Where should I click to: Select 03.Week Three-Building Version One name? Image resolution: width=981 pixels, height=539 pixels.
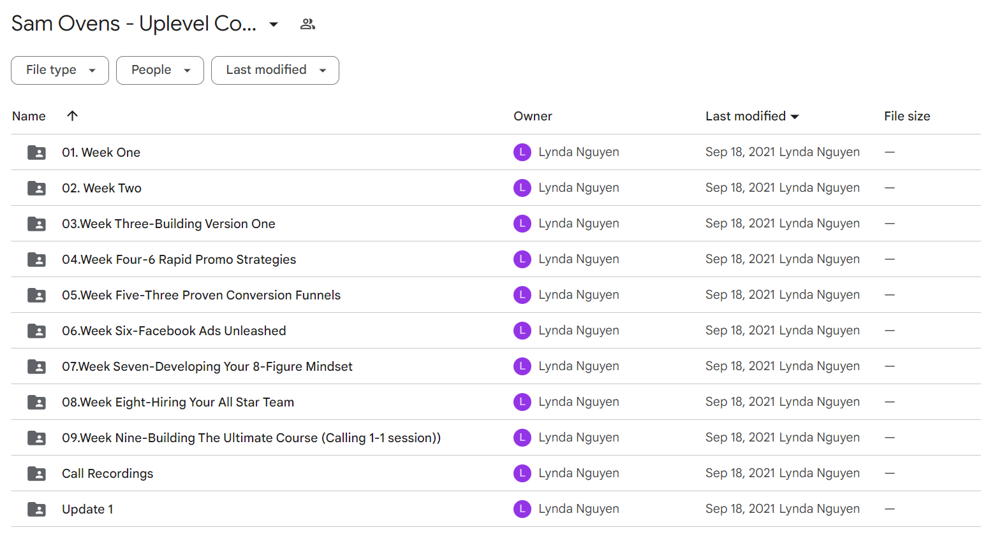pyautogui.click(x=168, y=224)
